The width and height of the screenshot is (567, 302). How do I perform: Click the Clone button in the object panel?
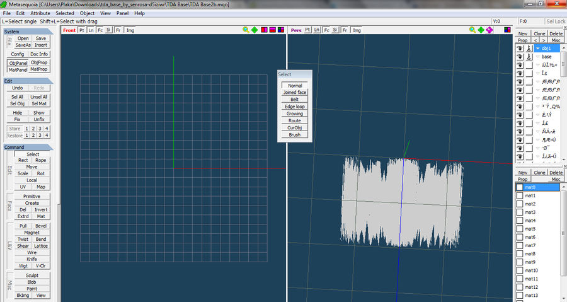point(539,33)
